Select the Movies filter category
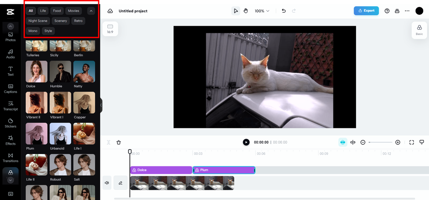The width and height of the screenshot is (429, 200). [73, 11]
